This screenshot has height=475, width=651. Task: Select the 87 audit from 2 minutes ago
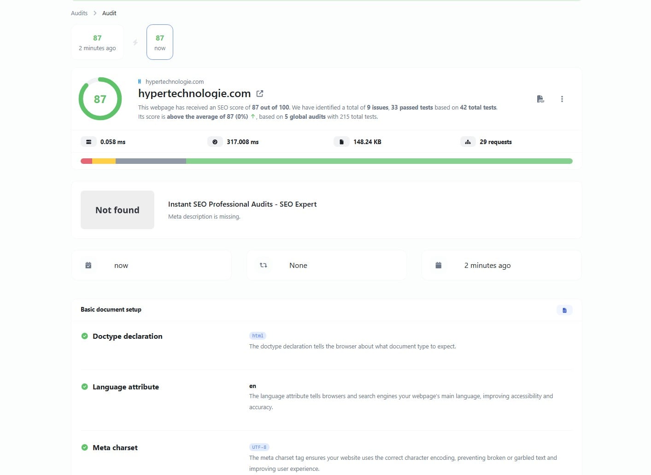[x=97, y=42]
